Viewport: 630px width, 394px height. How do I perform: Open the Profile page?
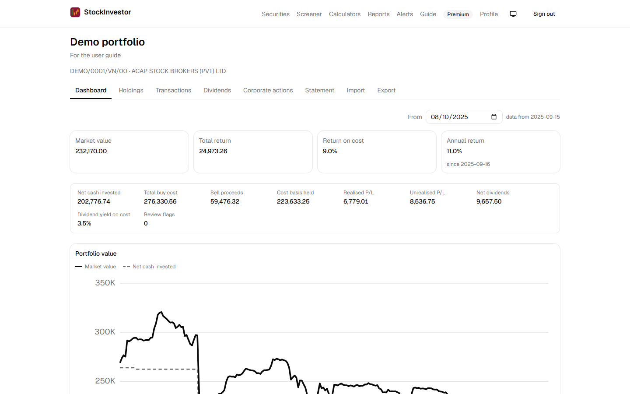click(489, 14)
